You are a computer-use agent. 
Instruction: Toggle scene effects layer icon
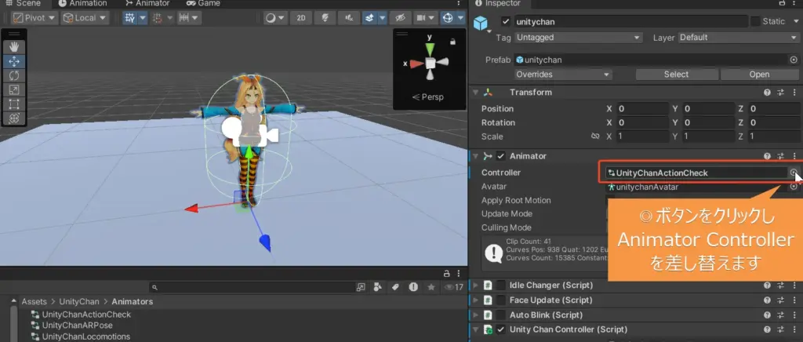369,18
